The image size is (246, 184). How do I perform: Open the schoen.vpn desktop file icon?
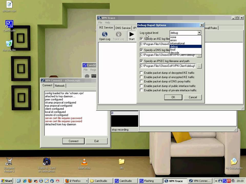tap(9, 4)
